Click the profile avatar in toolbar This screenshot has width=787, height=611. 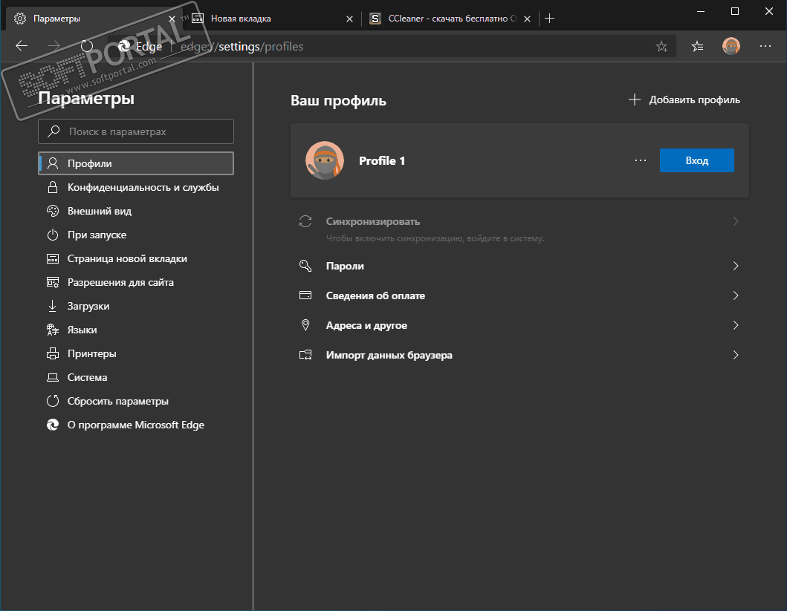[731, 46]
